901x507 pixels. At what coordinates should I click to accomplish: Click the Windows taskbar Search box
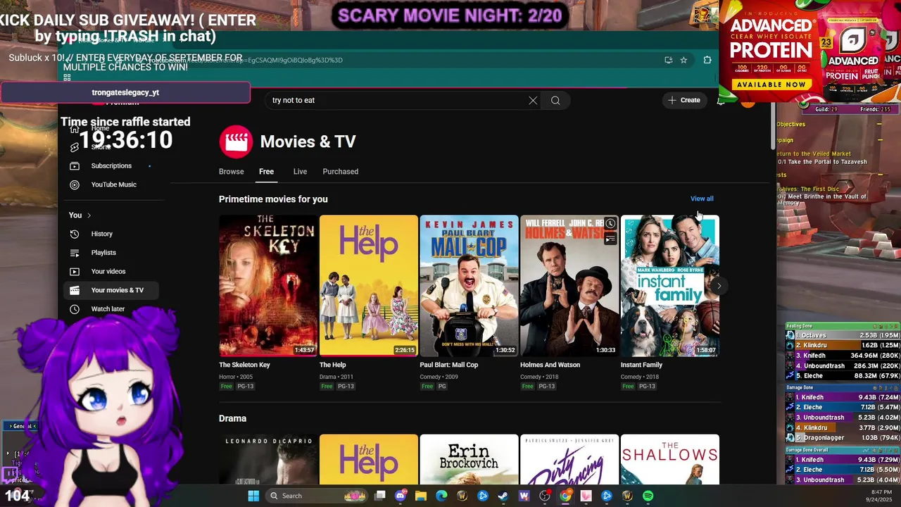tap(315, 496)
